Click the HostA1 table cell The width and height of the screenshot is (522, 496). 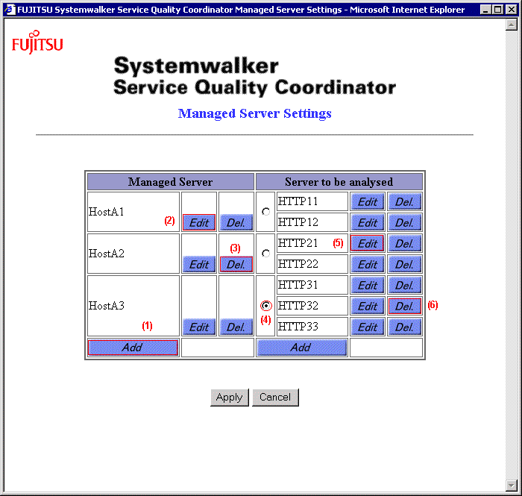coord(133,212)
